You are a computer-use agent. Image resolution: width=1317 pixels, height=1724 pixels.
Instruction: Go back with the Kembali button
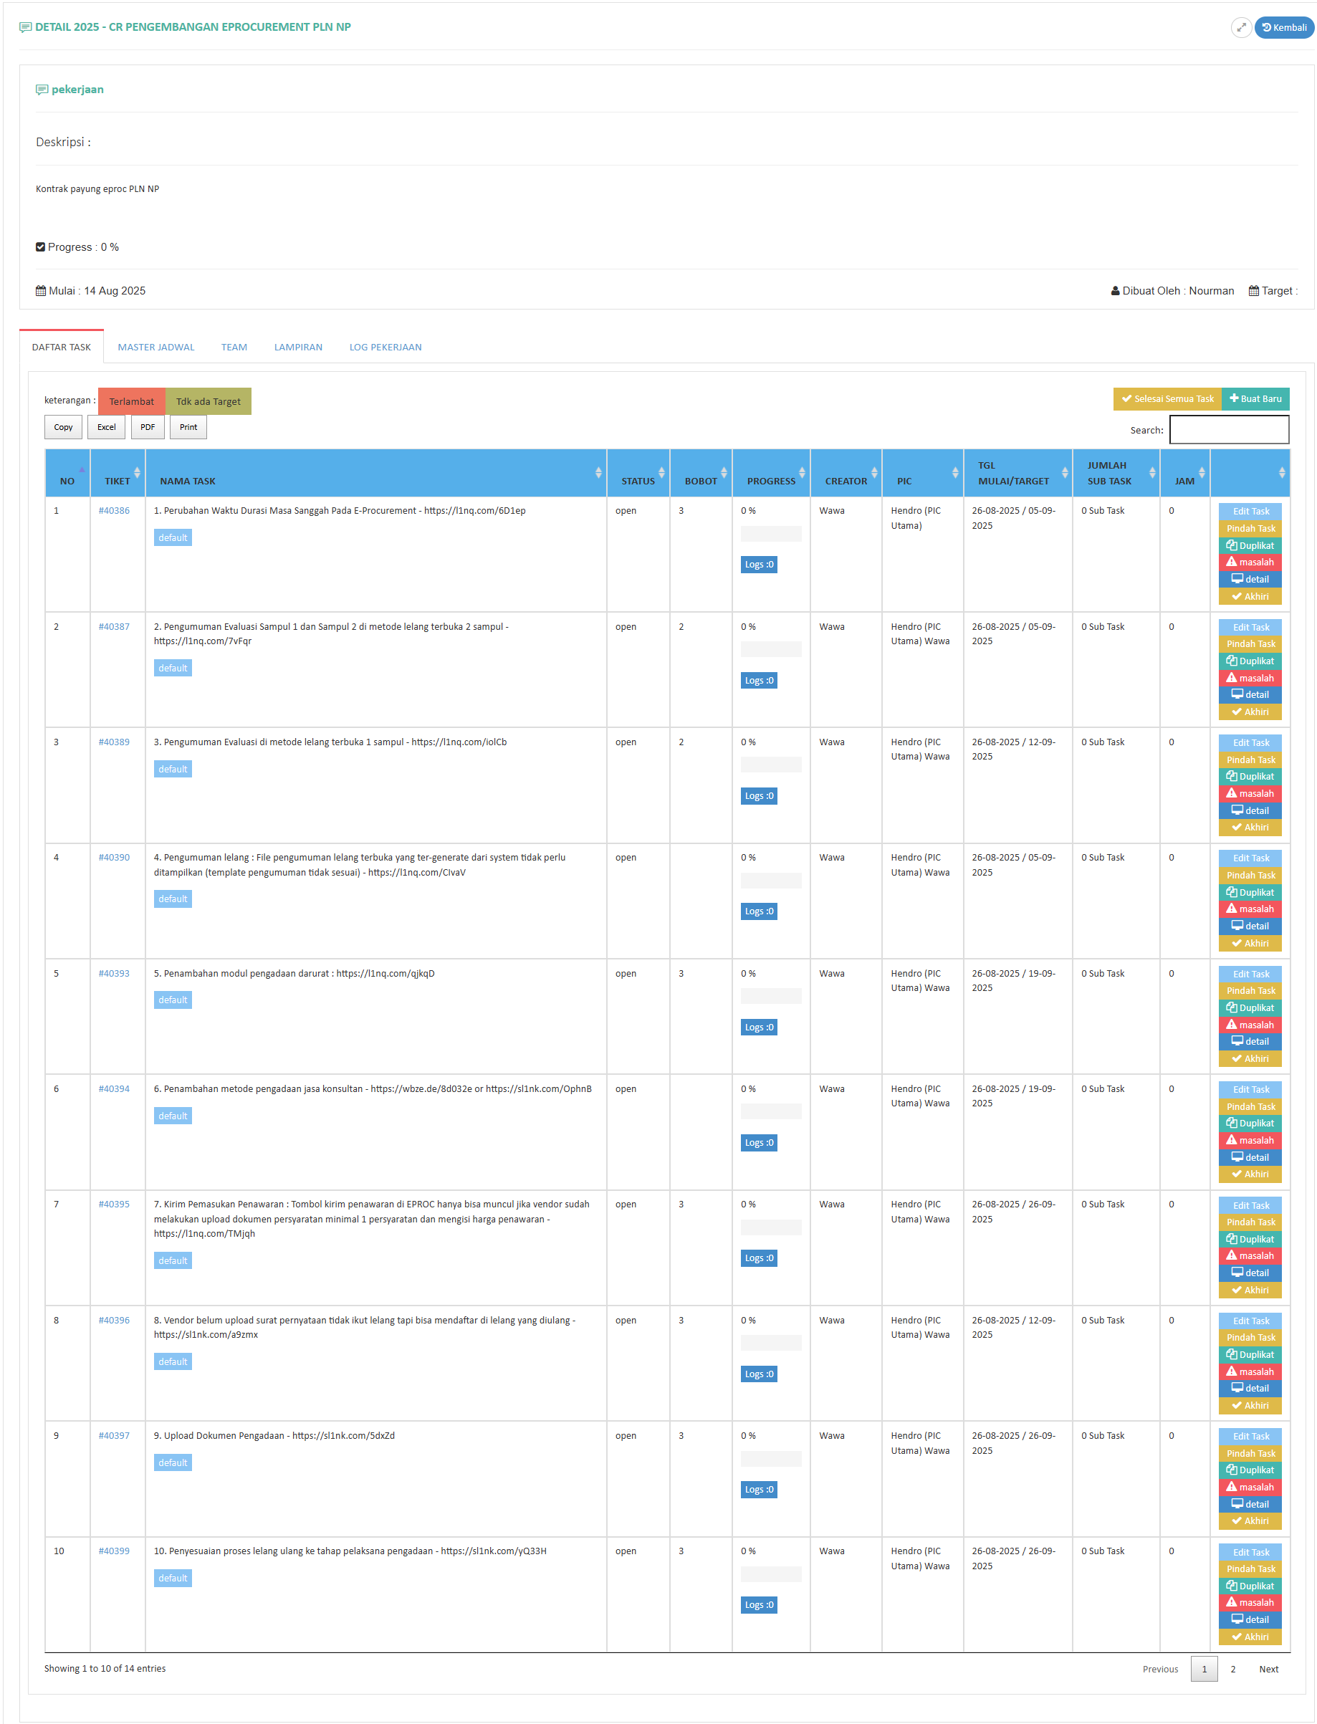pos(1284,27)
